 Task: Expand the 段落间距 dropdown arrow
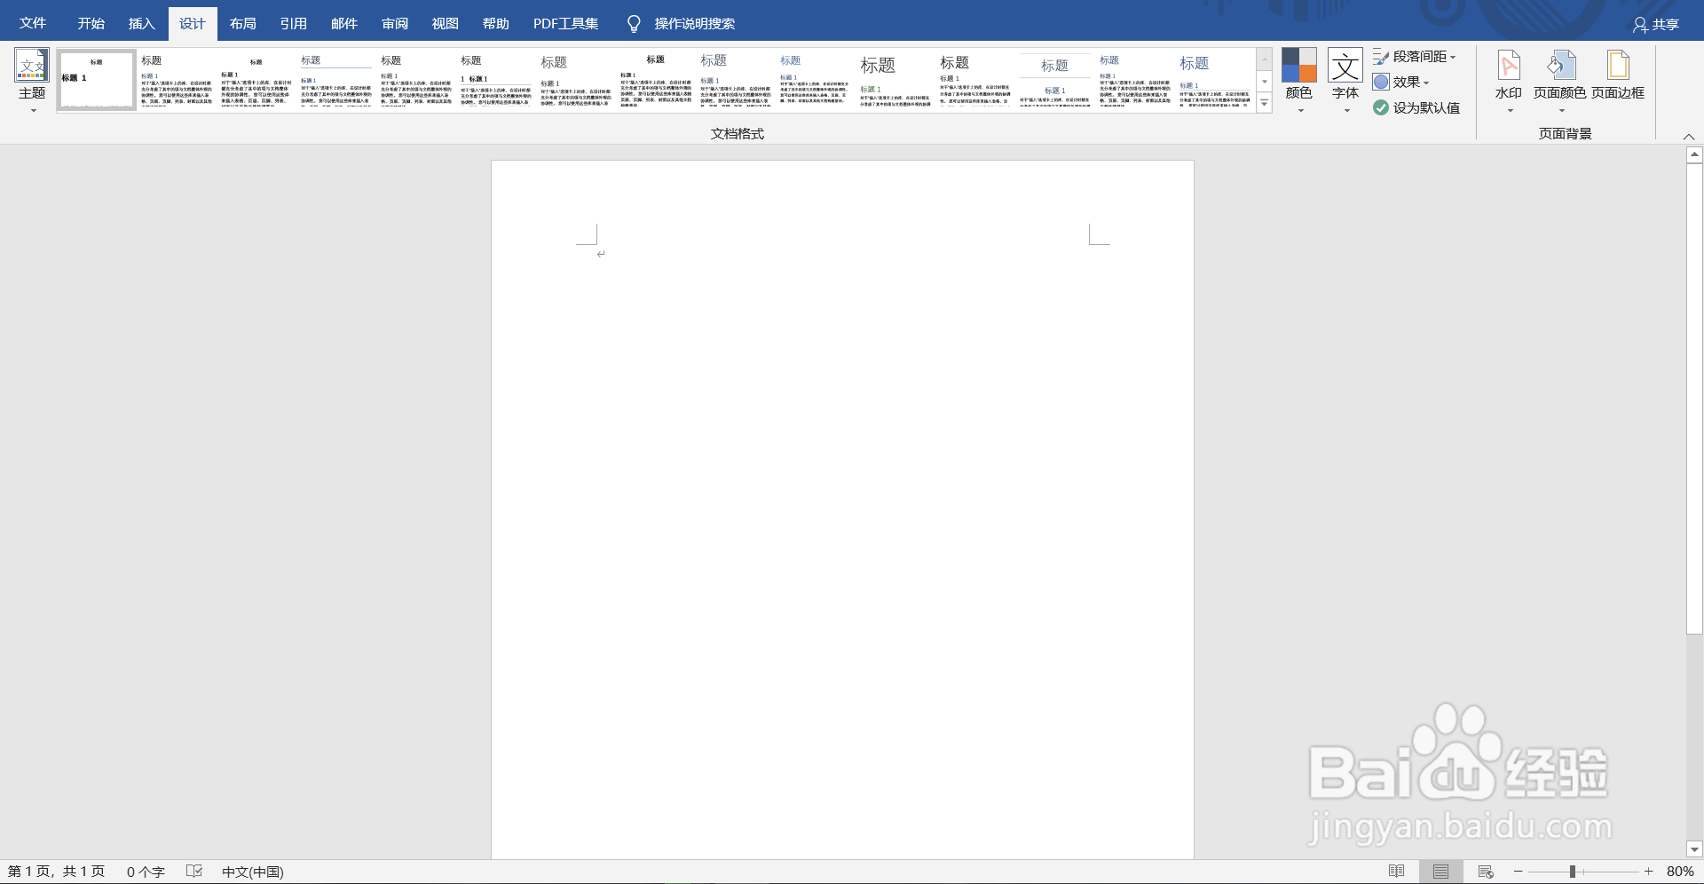tap(1453, 57)
